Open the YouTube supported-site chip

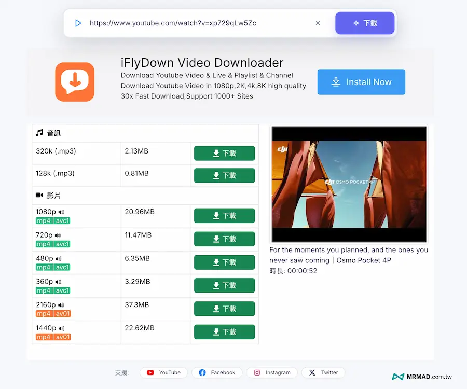click(163, 372)
